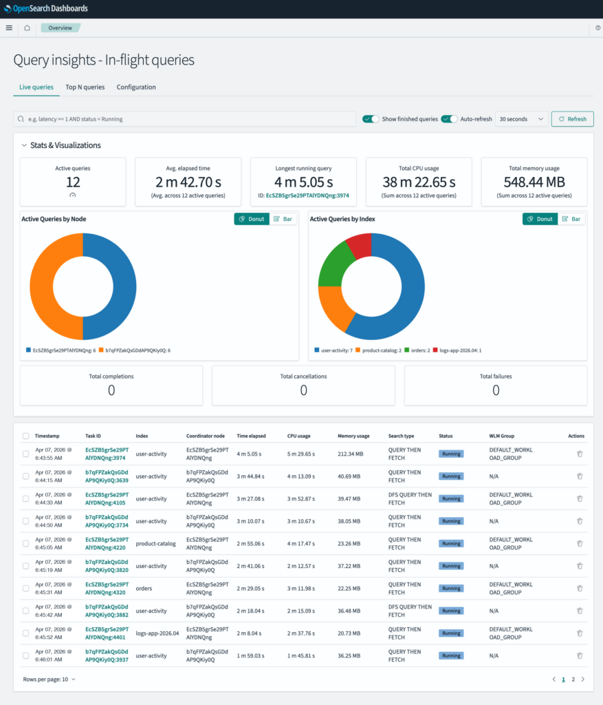
Task: Click trash icon for task AP9QKiy0Q:3937
Action: click(580, 655)
